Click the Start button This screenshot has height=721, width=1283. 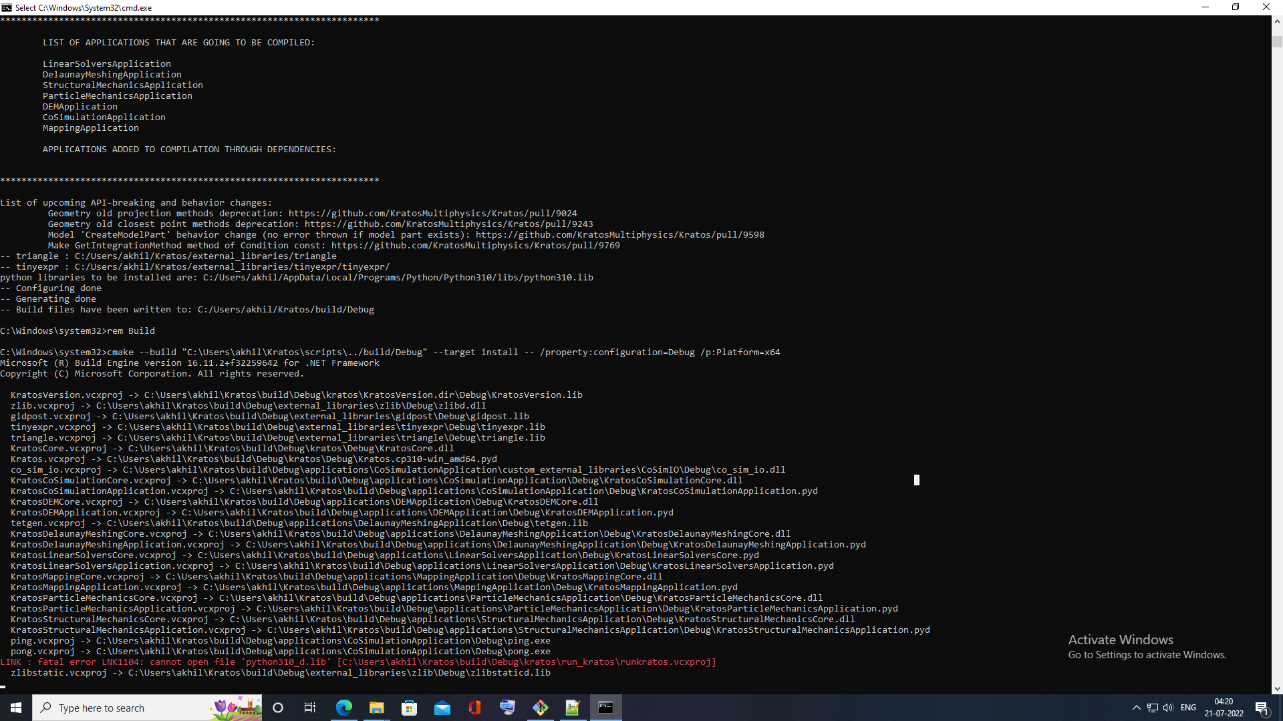(x=15, y=708)
